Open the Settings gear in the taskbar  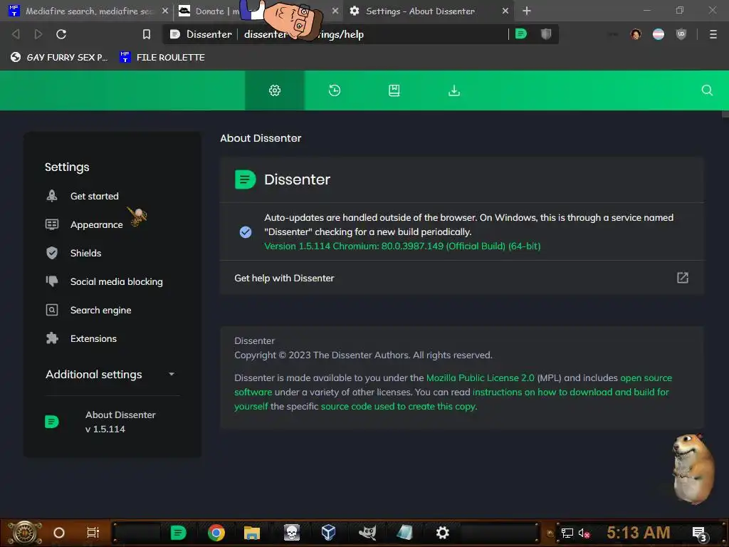click(443, 532)
